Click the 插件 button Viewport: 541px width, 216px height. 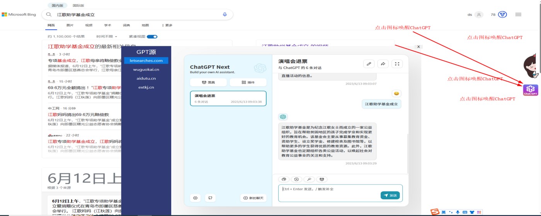tap(248, 82)
